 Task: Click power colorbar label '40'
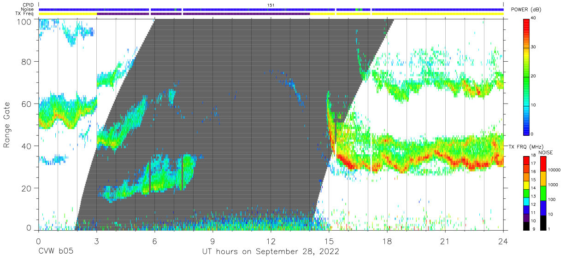(534, 18)
